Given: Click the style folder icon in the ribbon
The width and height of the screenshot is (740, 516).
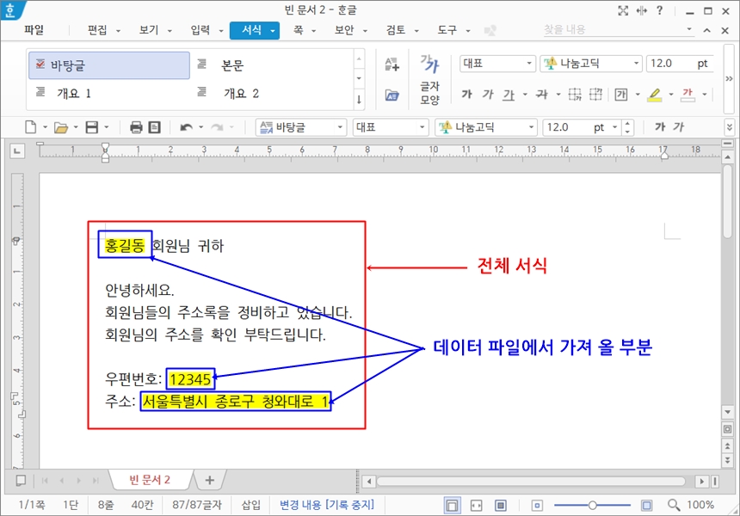Looking at the screenshot, I should click(392, 95).
